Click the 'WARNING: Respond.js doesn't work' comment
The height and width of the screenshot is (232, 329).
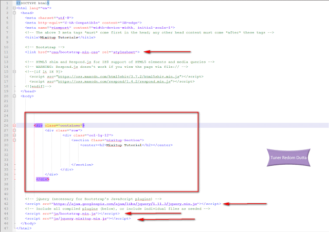[x=106, y=67]
